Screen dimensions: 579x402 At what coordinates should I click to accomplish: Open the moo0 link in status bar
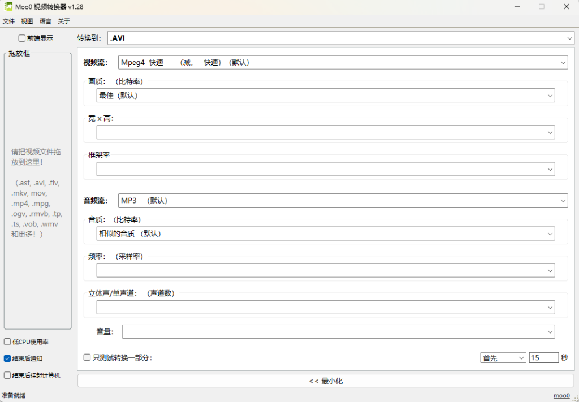point(561,396)
